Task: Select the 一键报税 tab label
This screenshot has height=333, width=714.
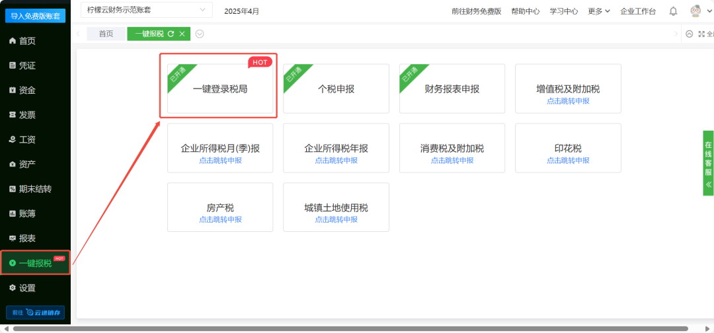Action: 149,34
